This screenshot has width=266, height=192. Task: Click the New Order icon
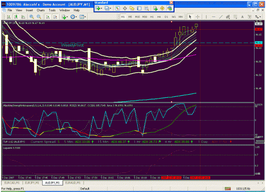click(155, 8)
